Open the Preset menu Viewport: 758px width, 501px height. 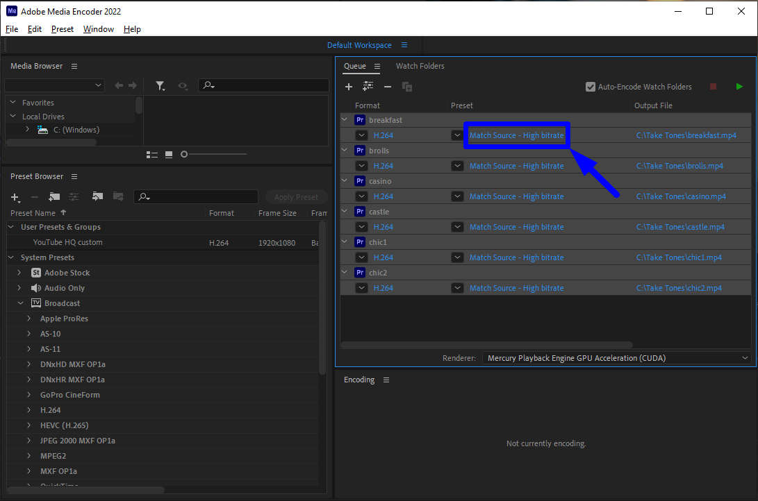62,29
